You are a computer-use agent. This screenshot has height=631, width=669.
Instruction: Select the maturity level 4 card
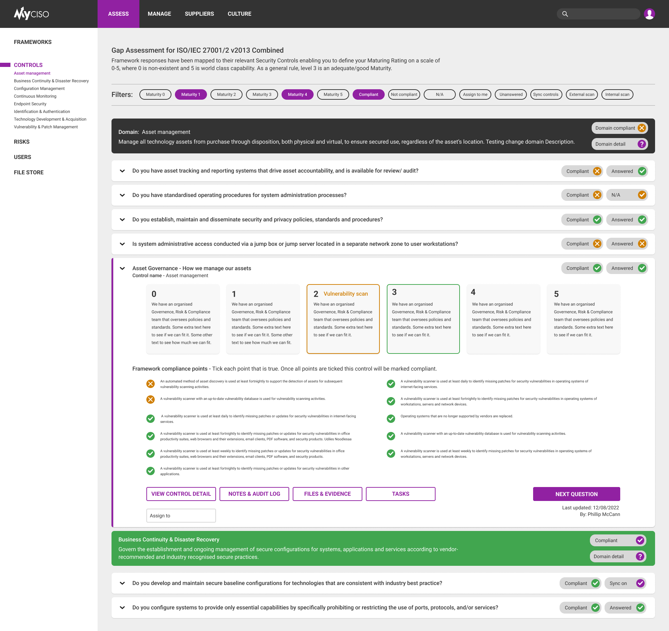(x=503, y=319)
